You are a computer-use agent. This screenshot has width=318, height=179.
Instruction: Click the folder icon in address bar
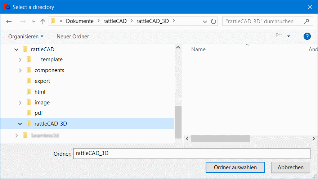pos(53,21)
